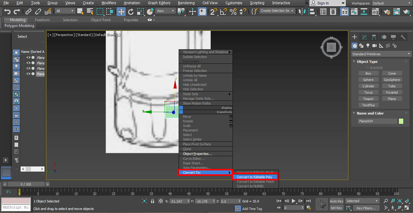Viewport: 413px width, 213px height.
Task: Open the Rendered Frame Window icon
Action: (396, 11)
